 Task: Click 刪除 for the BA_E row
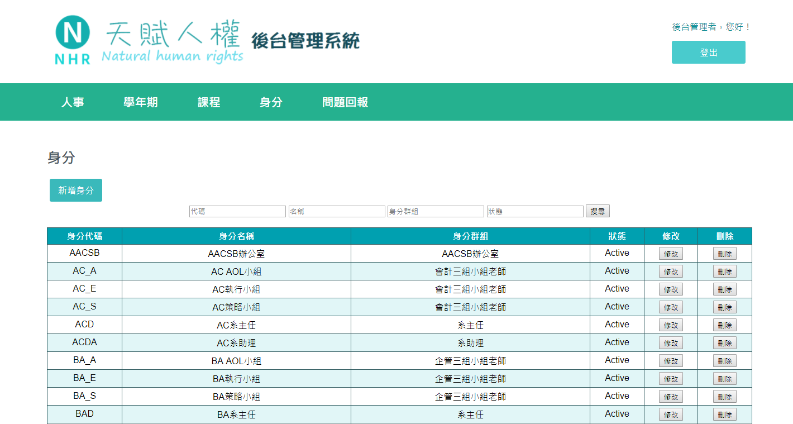point(725,379)
